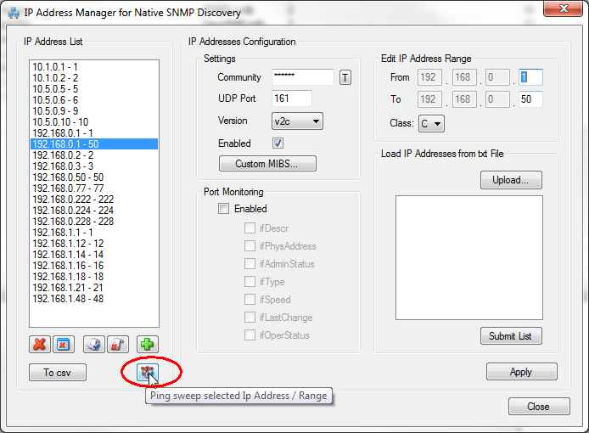Click the green plus add icon
The height and width of the screenshot is (433, 589).
(149, 344)
